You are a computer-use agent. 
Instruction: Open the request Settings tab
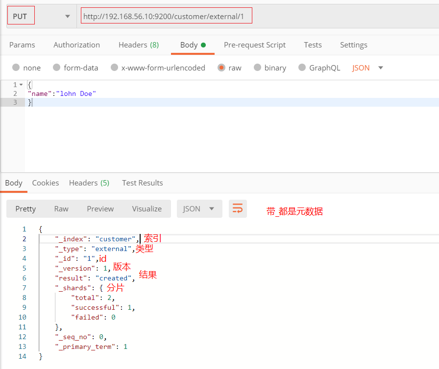pos(354,45)
